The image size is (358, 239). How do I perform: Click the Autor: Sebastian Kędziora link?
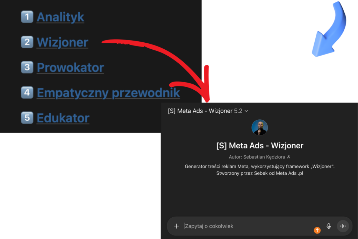pyautogui.click(x=259, y=157)
